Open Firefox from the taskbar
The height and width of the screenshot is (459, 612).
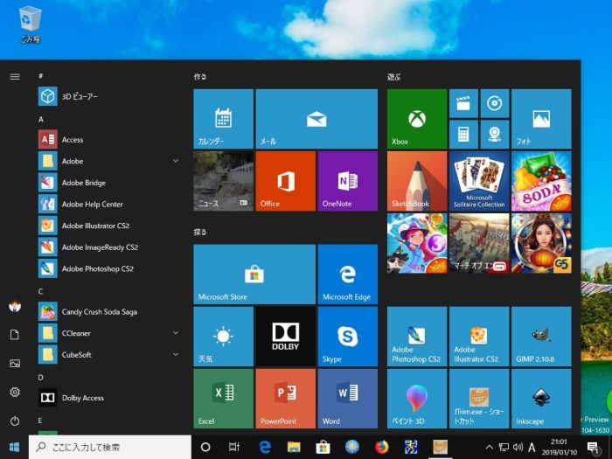[381, 447]
